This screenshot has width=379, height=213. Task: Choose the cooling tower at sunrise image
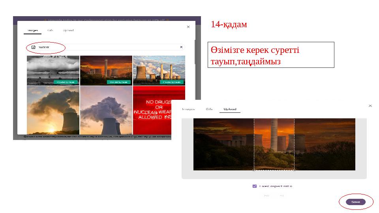[x=53, y=110]
